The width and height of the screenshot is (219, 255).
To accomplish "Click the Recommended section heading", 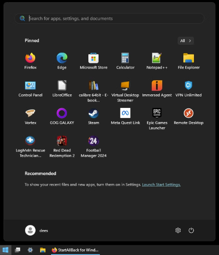I will (x=40, y=173).
